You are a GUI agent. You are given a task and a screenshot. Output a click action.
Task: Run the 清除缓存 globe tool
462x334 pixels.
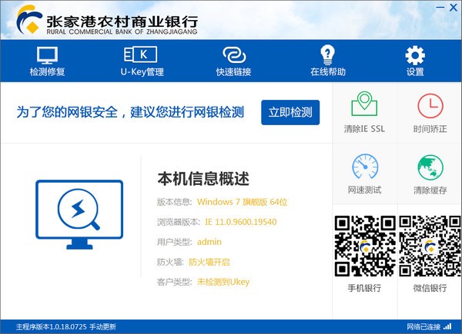[430, 174]
